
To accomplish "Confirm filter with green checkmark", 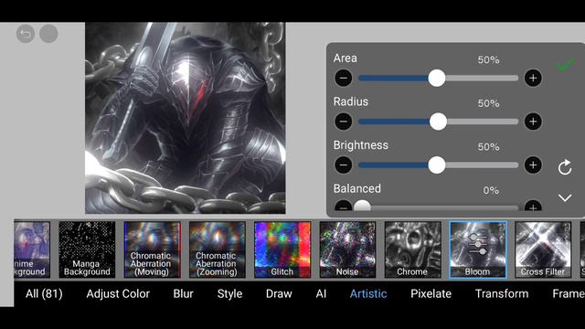I will point(565,65).
